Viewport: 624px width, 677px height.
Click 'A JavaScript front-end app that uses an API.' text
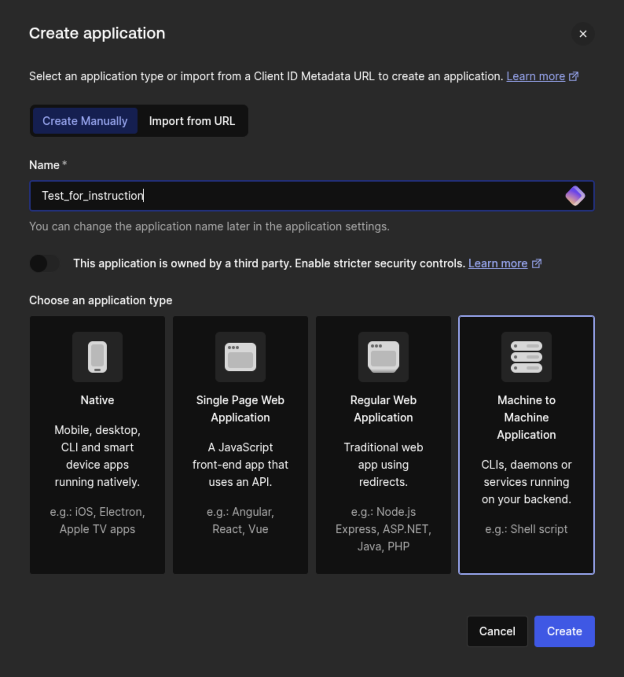coord(240,465)
